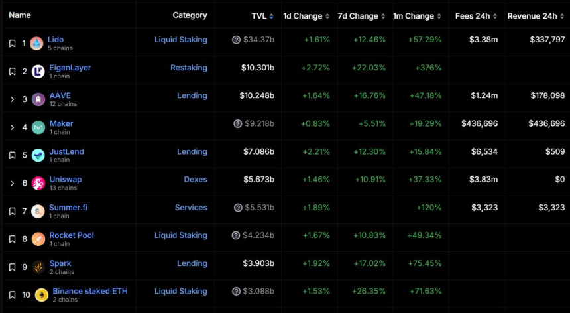
Task: Expand the Uniswap row chevron
Action: click(x=12, y=183)
